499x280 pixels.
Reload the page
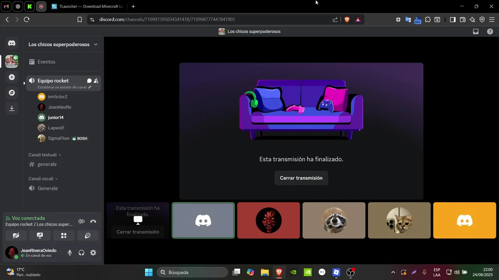click(27, 19)
